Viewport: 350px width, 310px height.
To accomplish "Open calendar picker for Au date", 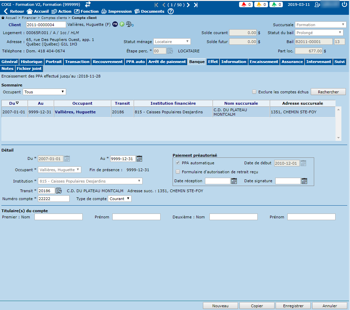I will pyautogui.click(x=140, y=159).
